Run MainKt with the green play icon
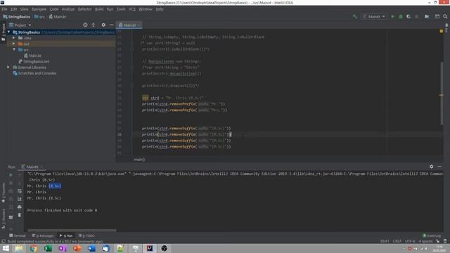Viewport: 450px width, 253px height. tap(392, 17)
